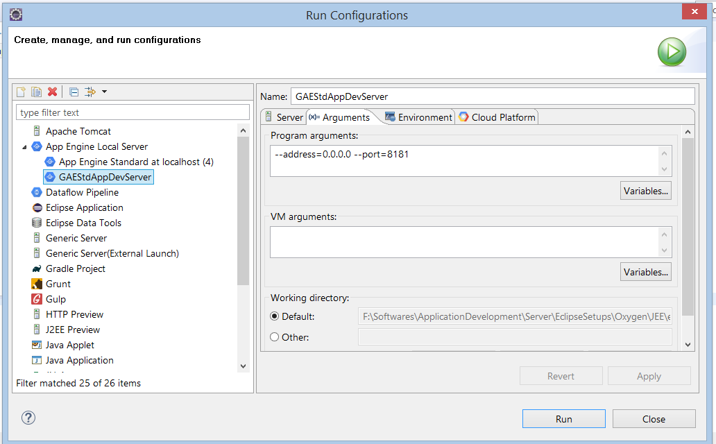The width and height of the screenshot is (716, 444).
Task: Switch to the Cloud Platform tab
Action: point(497,117)
